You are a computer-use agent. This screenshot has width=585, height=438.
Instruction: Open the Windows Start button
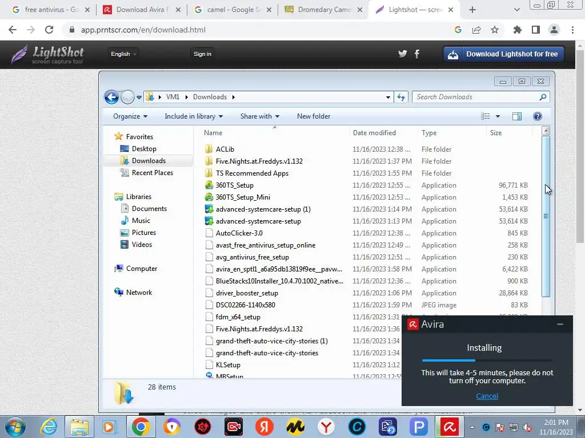15,427
